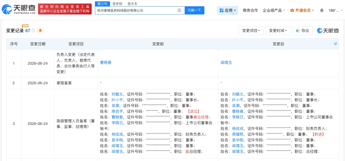
Task: Open 吴灏 link in 变更后 column
Action: [236, 106]
